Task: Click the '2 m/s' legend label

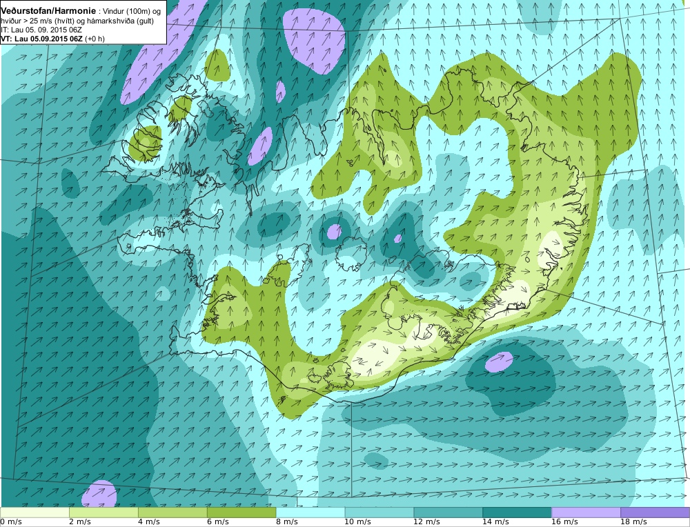Action: (80, 522)
